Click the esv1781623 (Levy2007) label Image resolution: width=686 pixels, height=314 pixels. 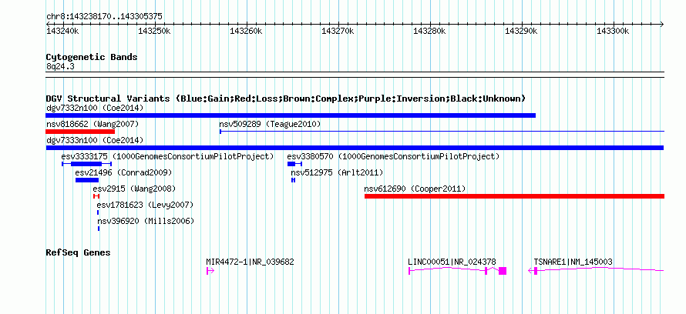pos(145,205)
